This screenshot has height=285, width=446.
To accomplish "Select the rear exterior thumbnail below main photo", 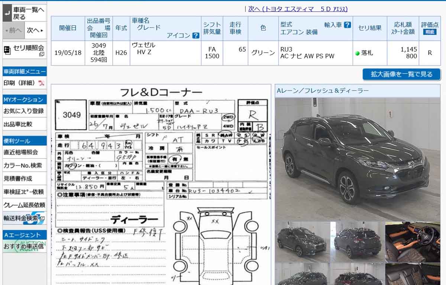I will tap(358, 242).
